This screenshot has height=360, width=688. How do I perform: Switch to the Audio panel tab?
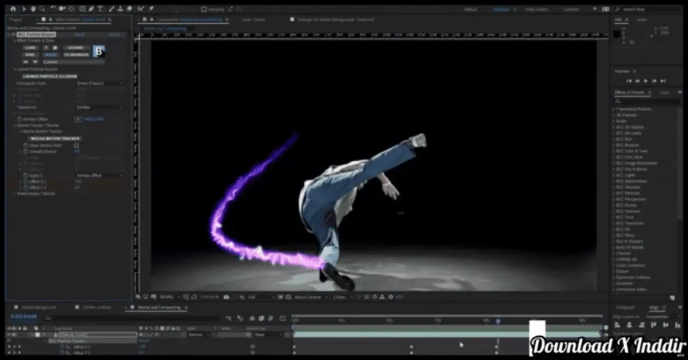[642, 19]
